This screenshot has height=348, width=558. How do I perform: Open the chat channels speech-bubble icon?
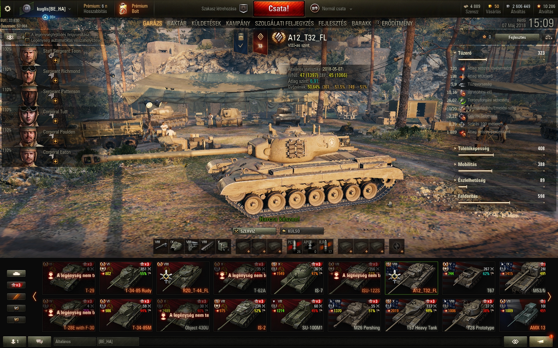(39, 341)
